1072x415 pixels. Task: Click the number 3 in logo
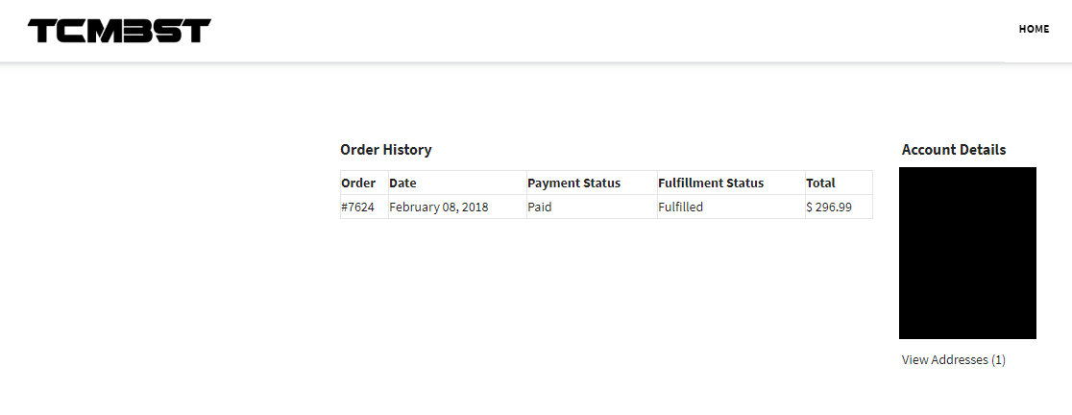tap(137, 30)
